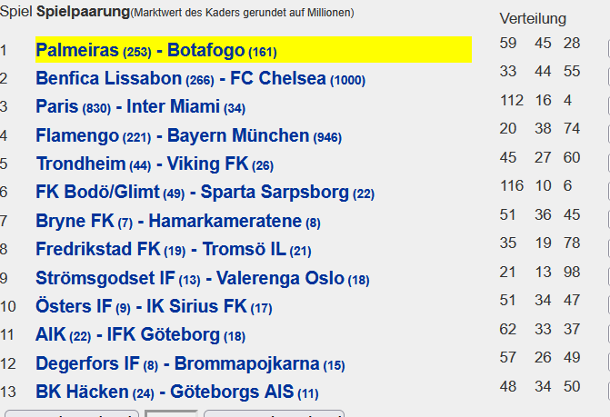Open the Benfica Lissabon - FC Chelsea pairing
Image resolution: width=610 pixels, height=417 pixels.
click(200, 78)
